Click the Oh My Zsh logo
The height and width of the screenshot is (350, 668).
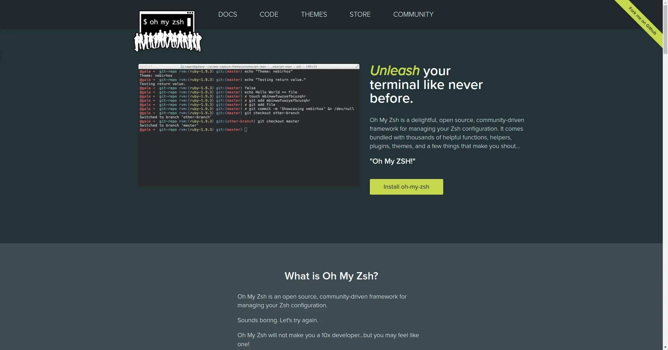tap(166, 22)
